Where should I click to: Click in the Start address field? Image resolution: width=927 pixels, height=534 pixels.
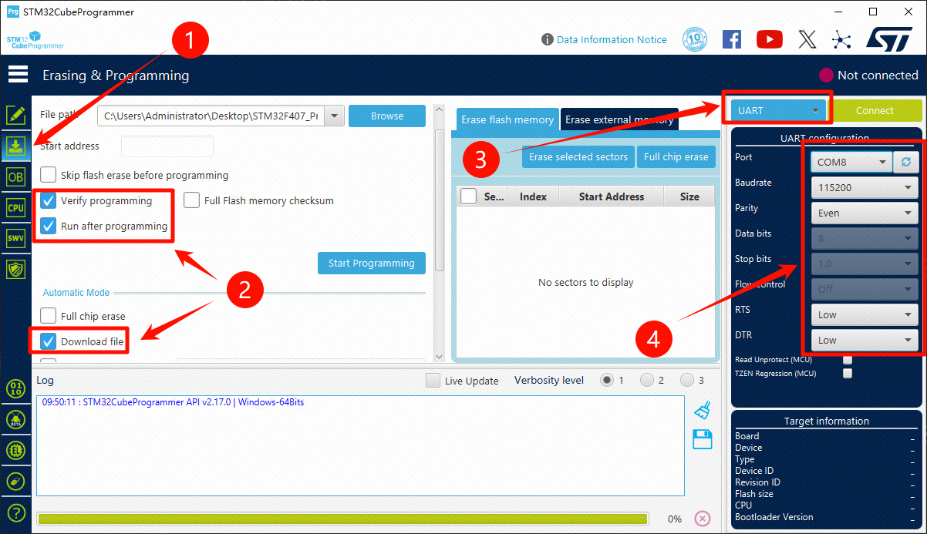tap(167, 146)
